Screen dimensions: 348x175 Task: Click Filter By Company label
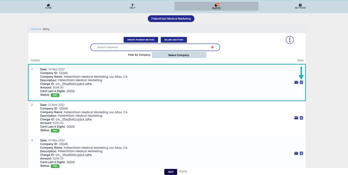click(x=139, y=55)
